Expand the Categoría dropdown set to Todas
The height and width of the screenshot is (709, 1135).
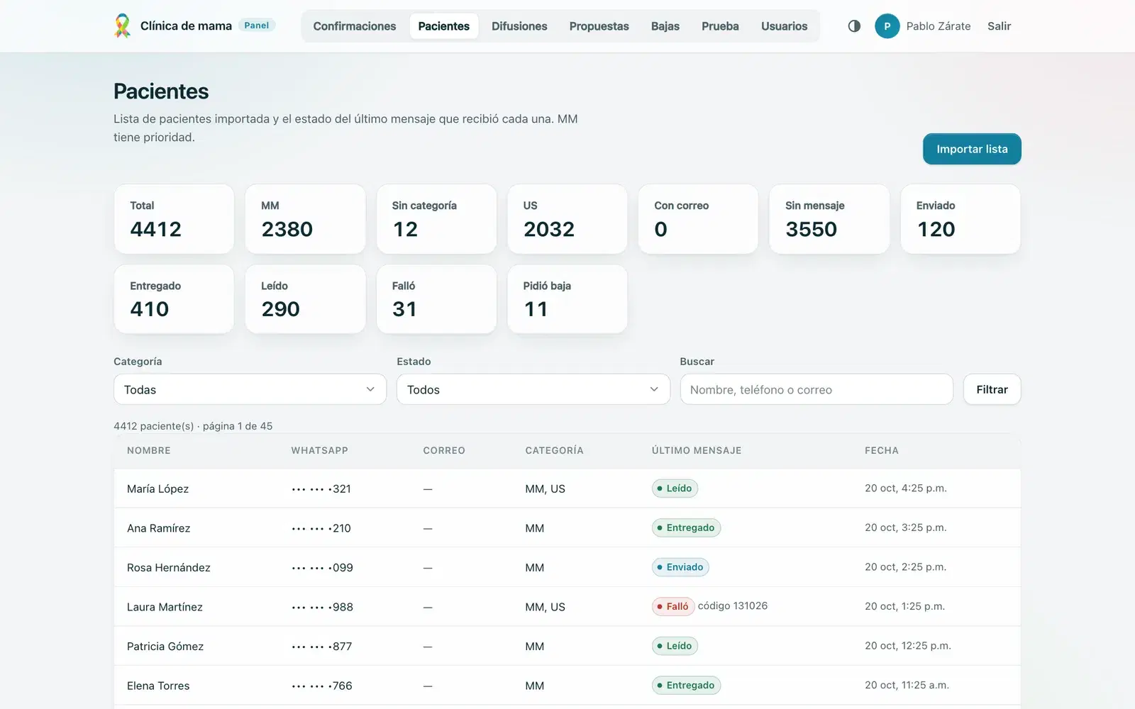250,389
